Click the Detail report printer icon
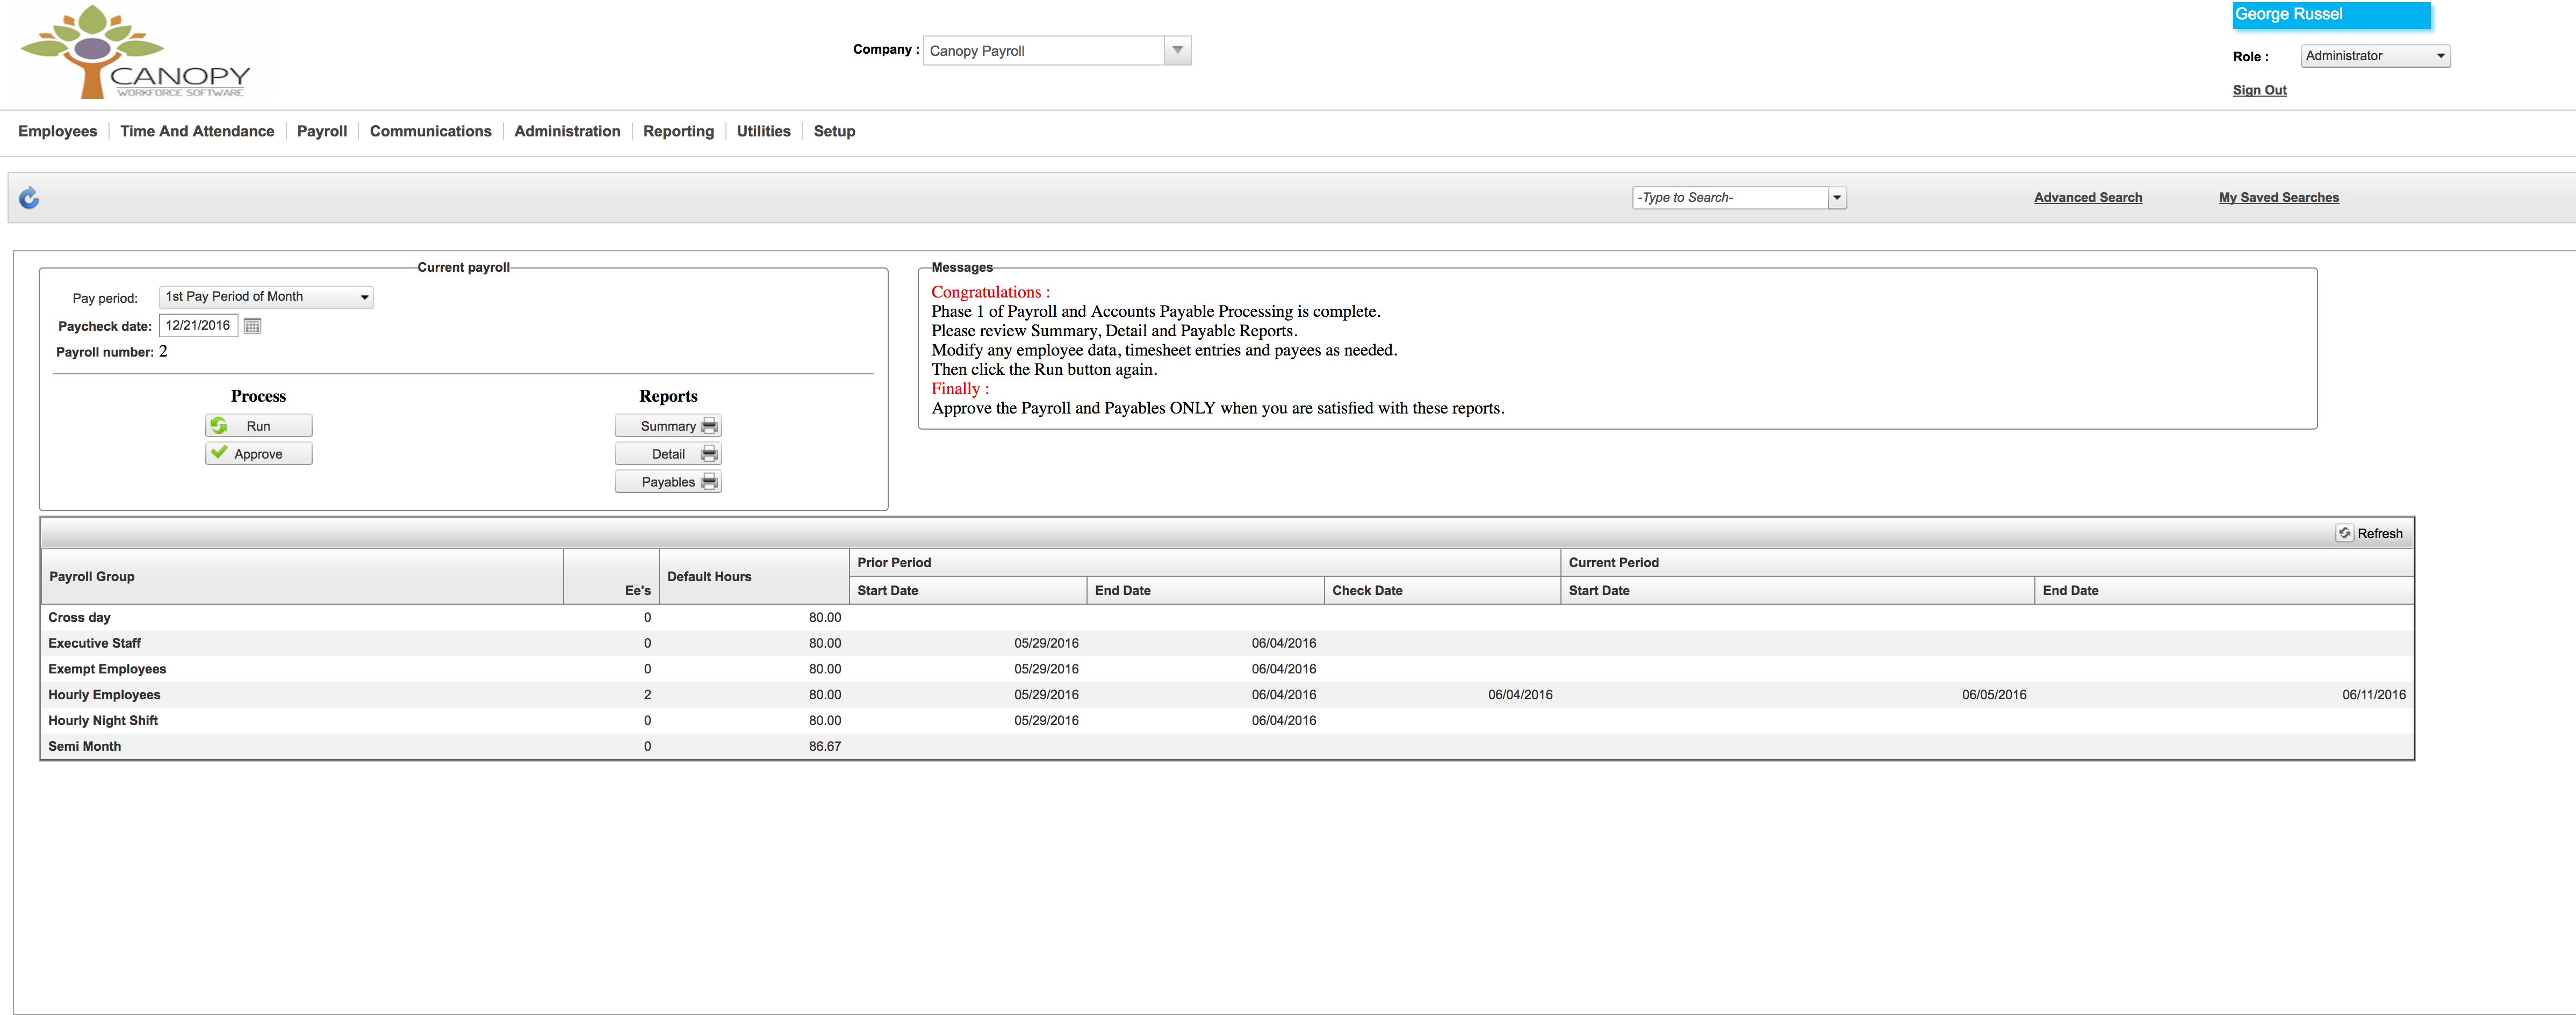This screenshot has width=2576, height=1015. tap(709, 454)
